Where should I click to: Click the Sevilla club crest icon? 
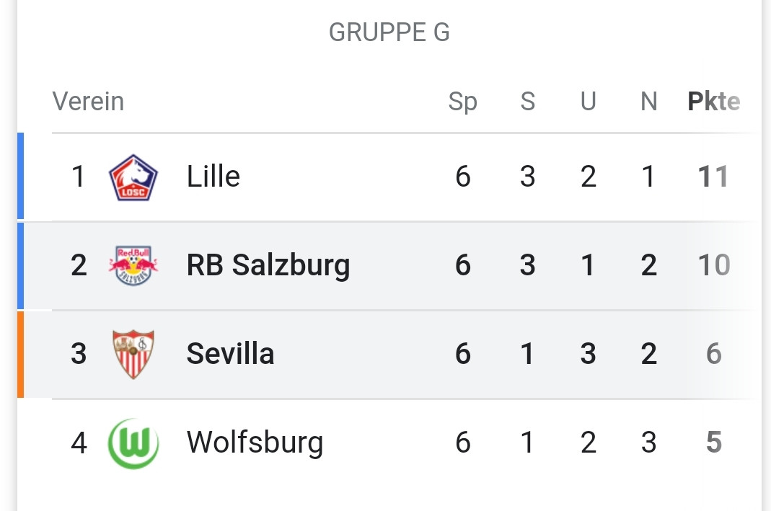pos(133,354)
